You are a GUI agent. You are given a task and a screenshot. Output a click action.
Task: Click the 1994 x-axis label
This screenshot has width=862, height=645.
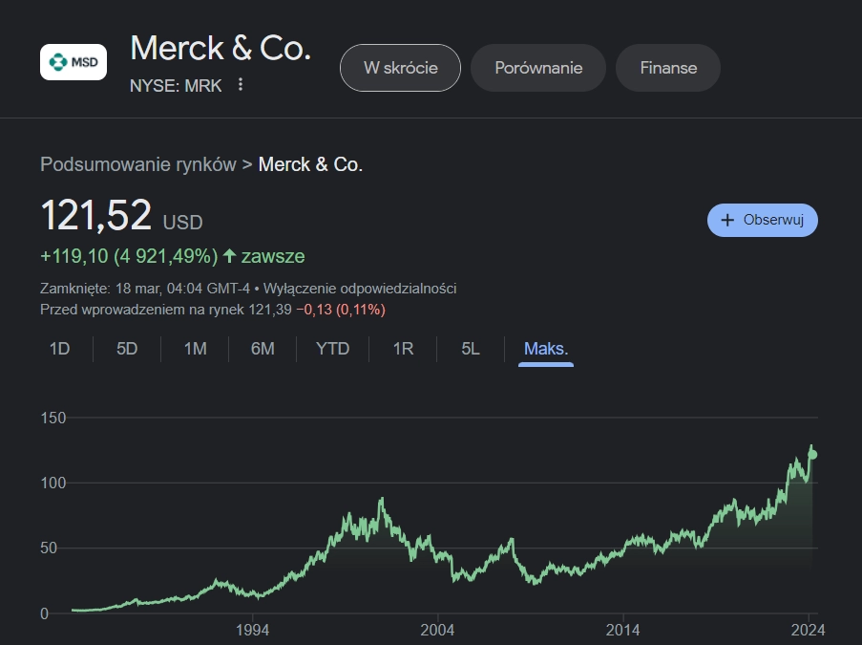pyautogui.click(x=252, y=630)
